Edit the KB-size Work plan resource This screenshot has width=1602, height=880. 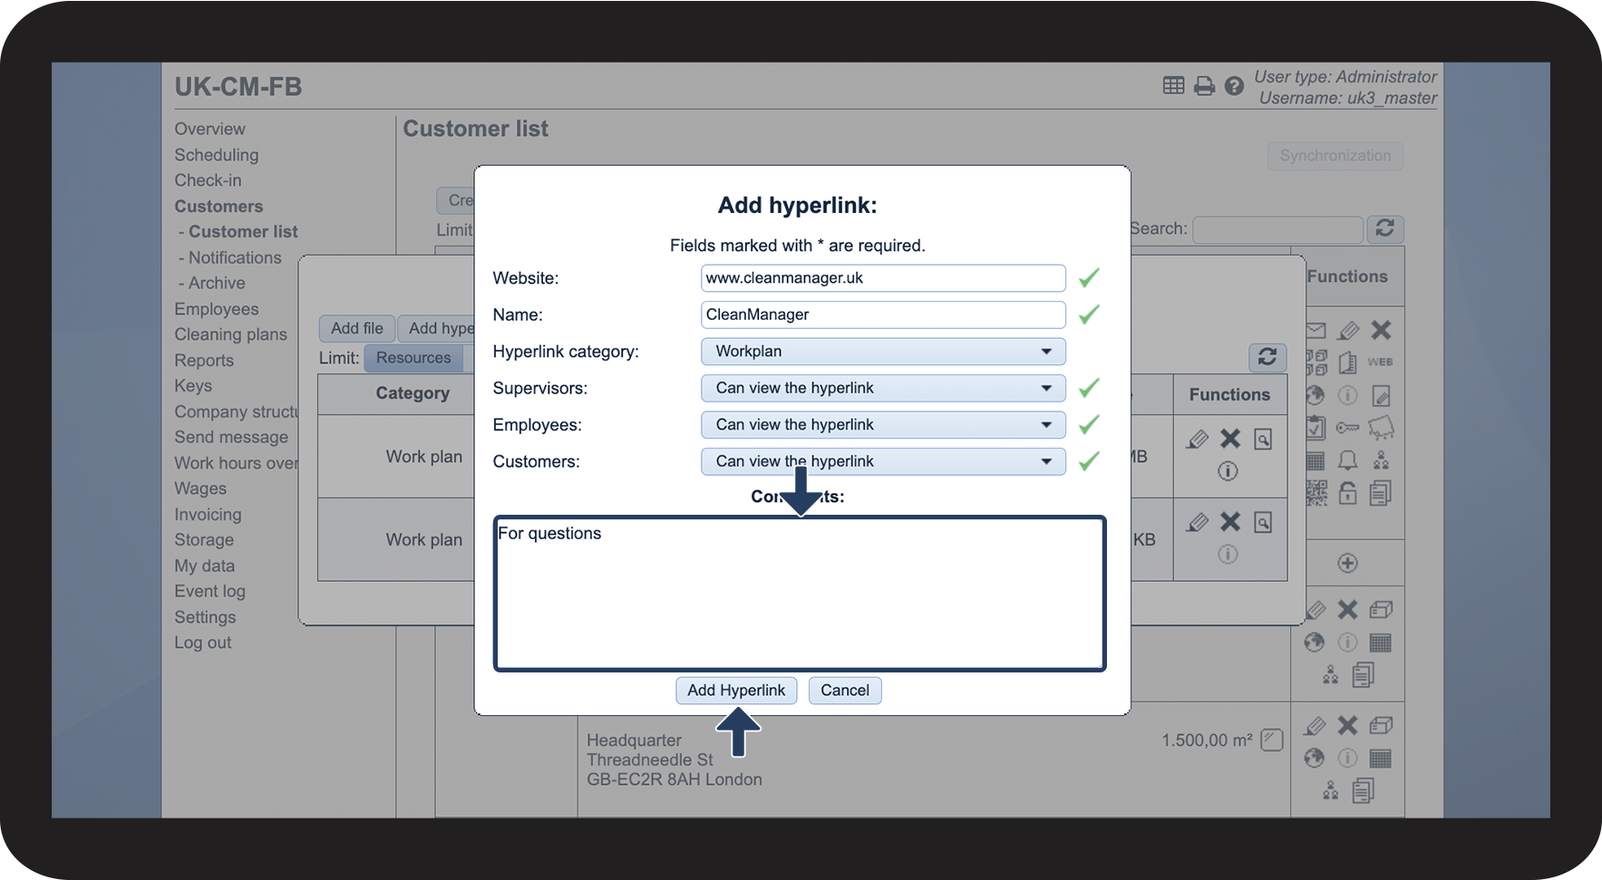[x=1198, y=523]
